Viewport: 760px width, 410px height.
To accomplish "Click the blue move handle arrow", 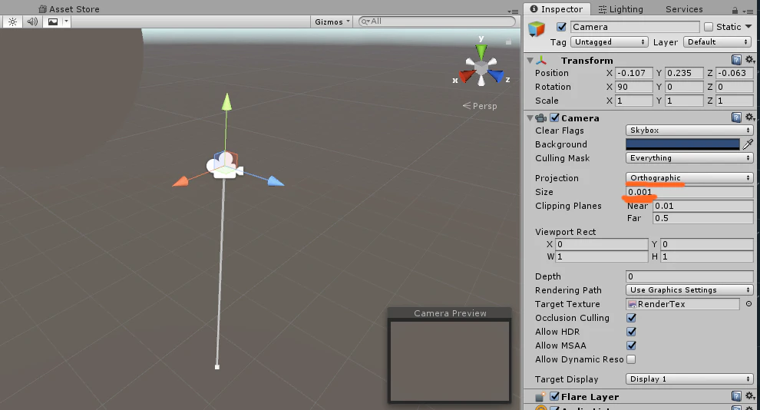I will point(276,181).
